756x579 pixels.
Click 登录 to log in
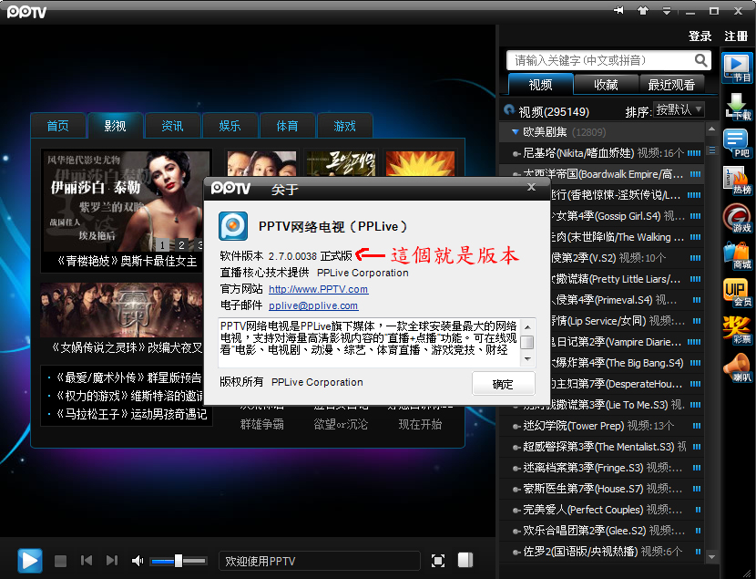point(700,36)
